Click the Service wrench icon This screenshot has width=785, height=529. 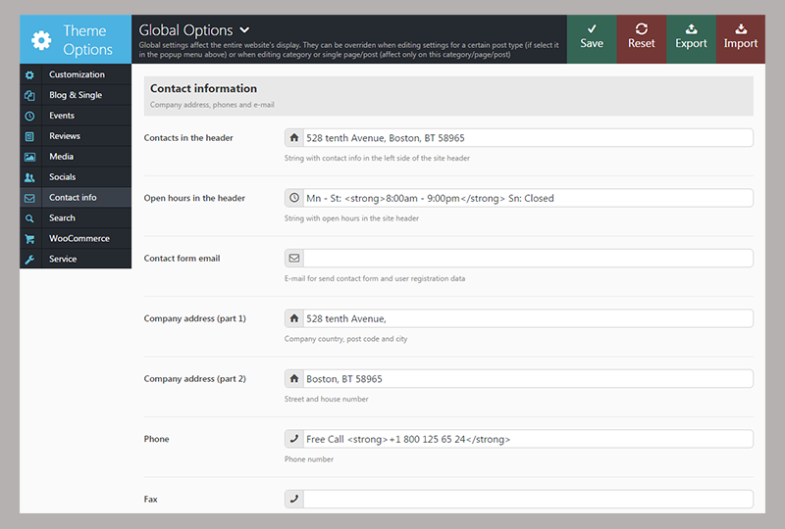click(29, 260)
